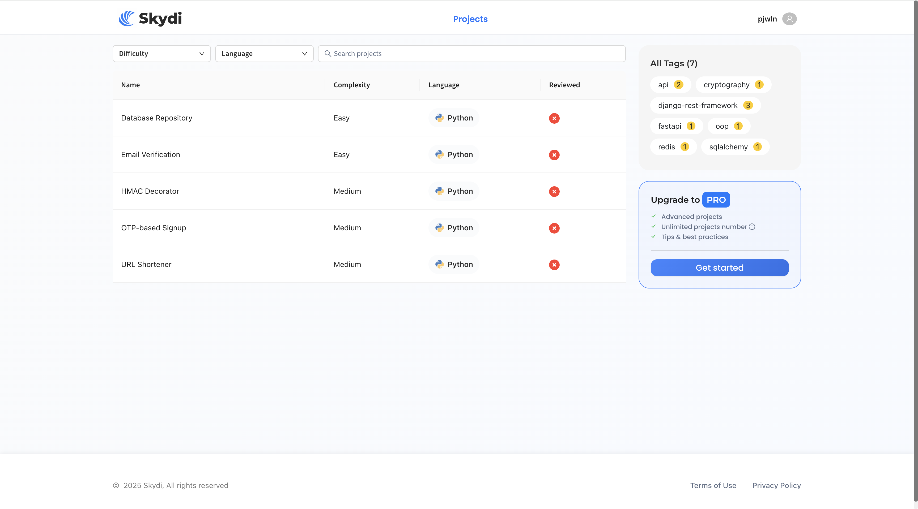Filter by the django-rest-framework tag

705,105
